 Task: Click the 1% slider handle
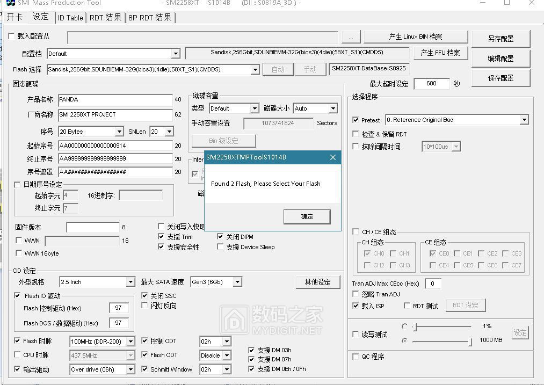coord(415,326)
